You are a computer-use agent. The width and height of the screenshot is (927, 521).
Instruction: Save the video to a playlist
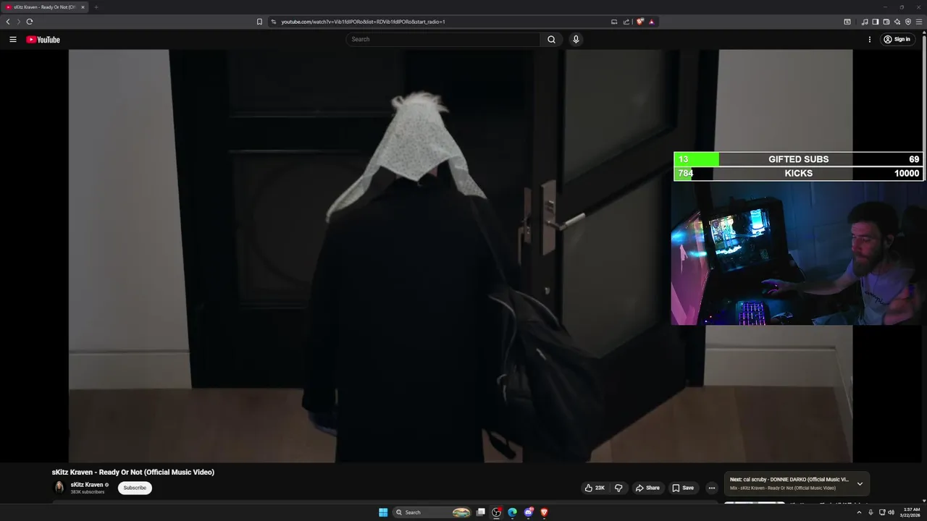pyautogui.click(x=682, y=488)
